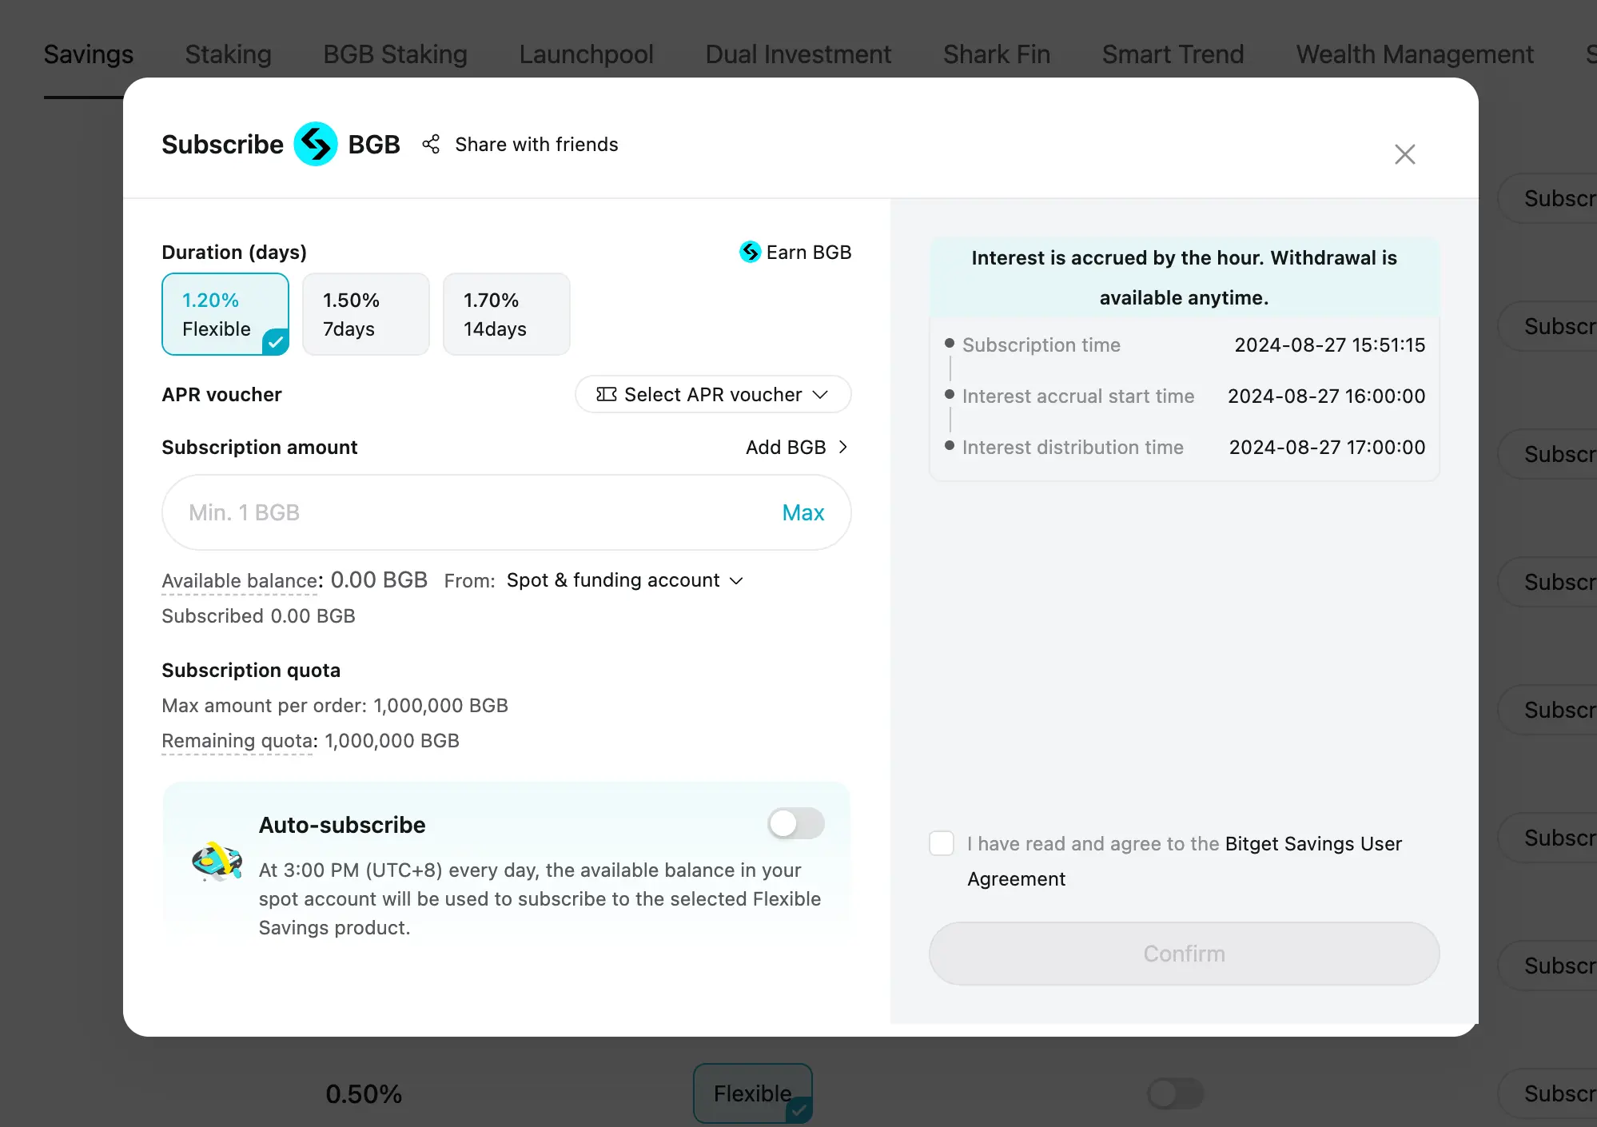Select the Flexible 1.20% duration option

pyautogui.click(x=225, y=313)
